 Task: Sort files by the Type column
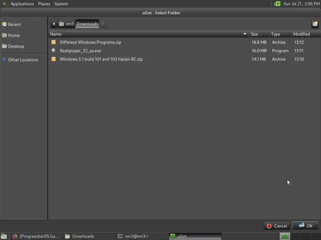tap(280, 34)
